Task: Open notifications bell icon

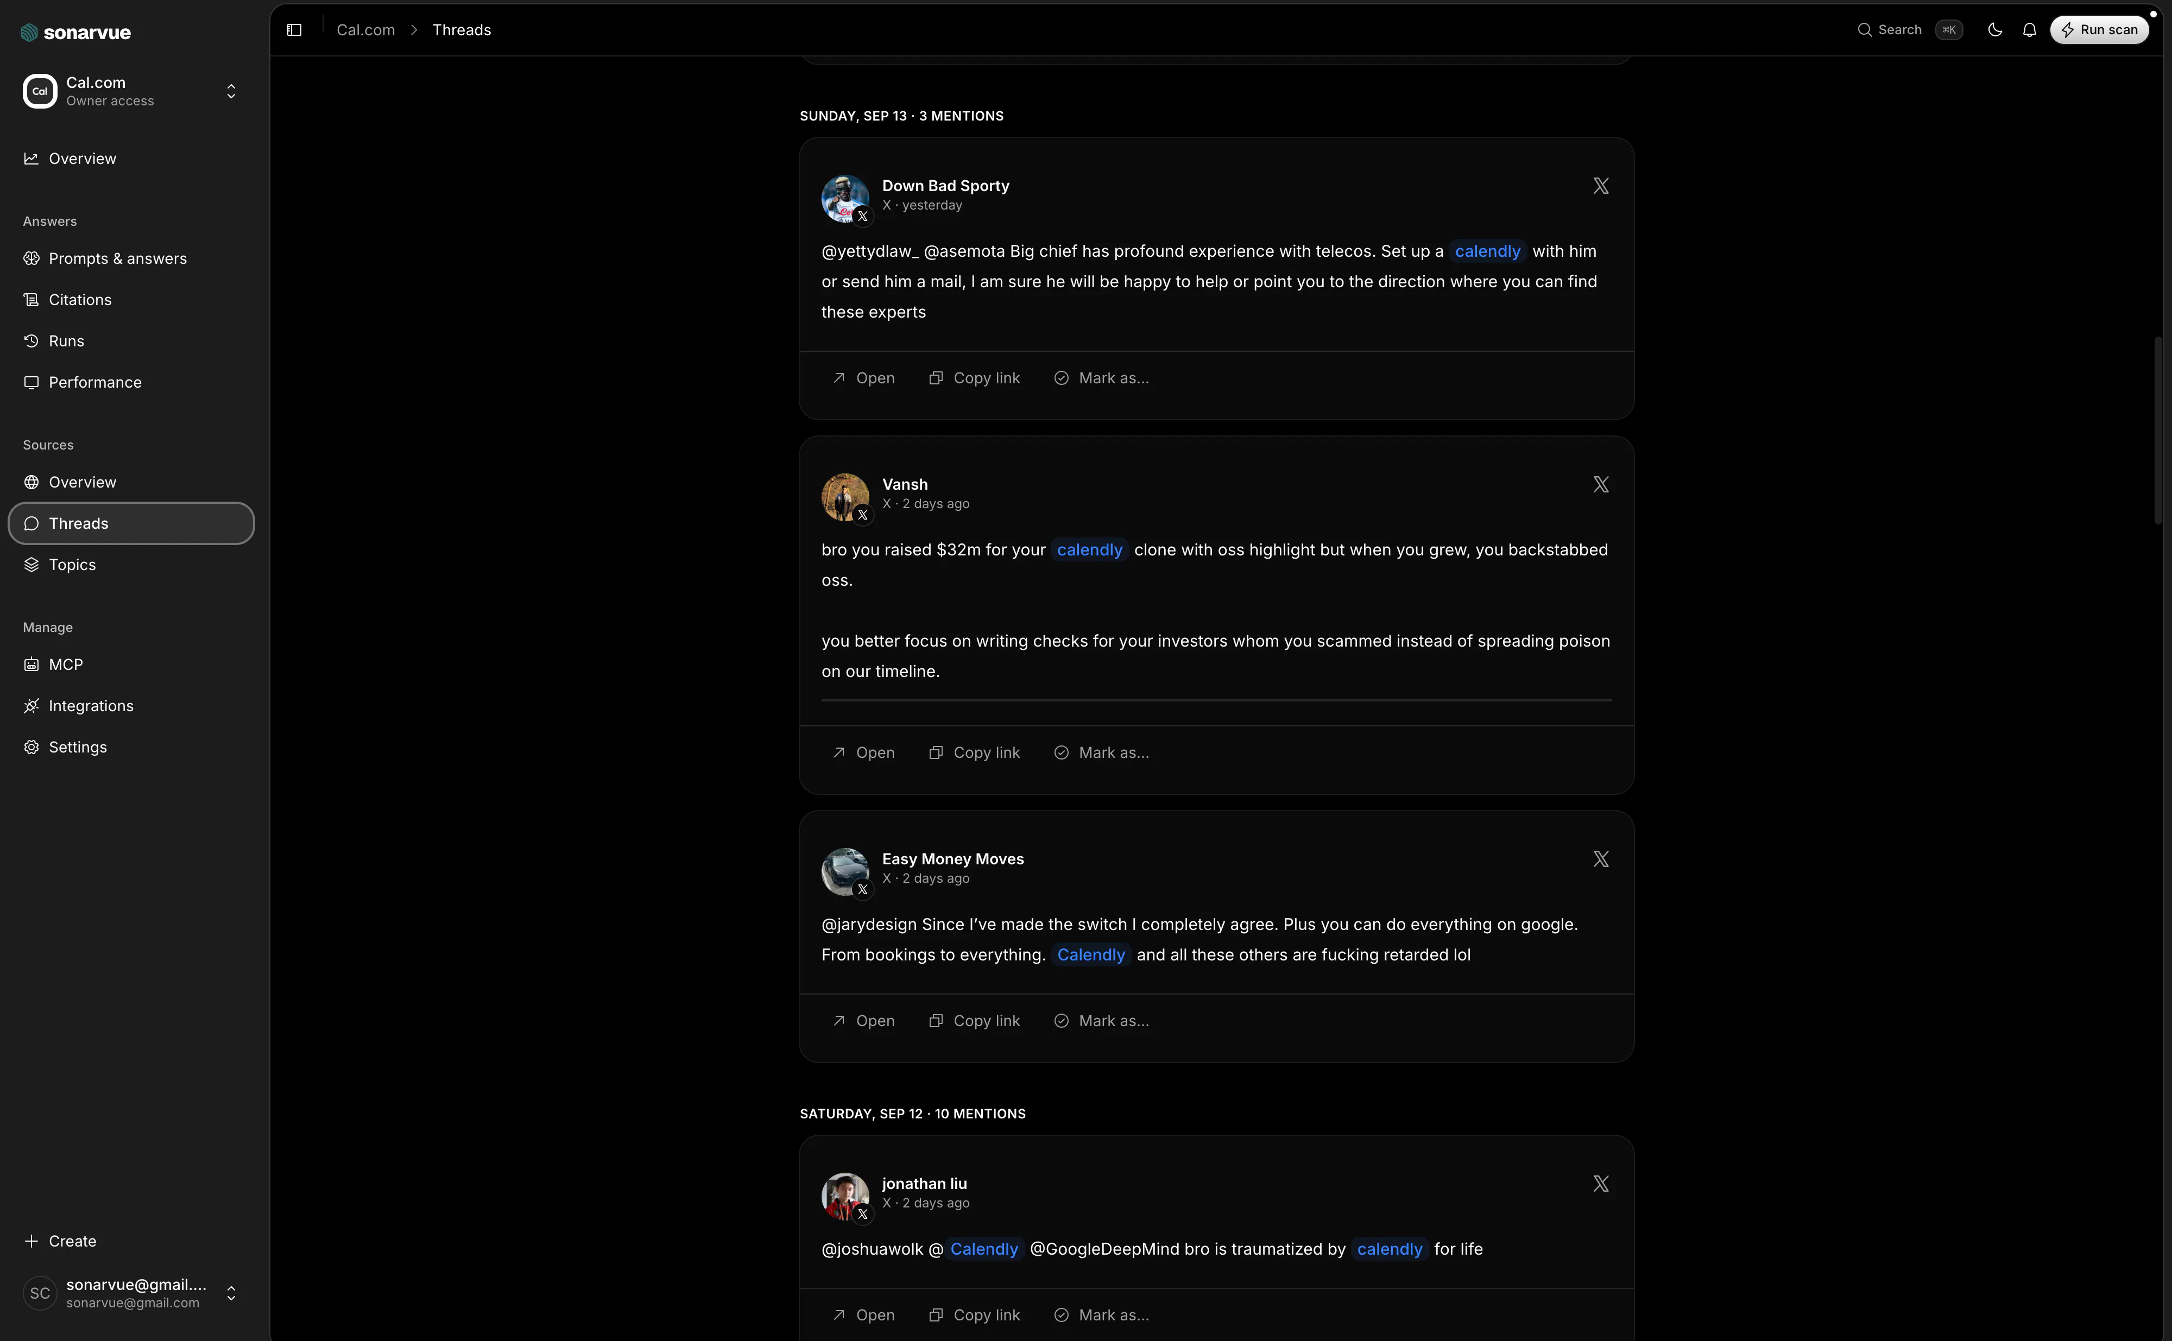Action: click(2029, 30)
